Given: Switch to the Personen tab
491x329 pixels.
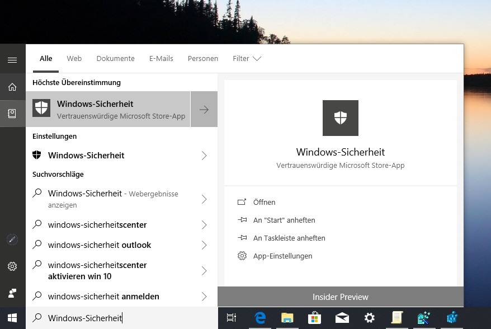Looking at the screenshot, I should point(203,59).
